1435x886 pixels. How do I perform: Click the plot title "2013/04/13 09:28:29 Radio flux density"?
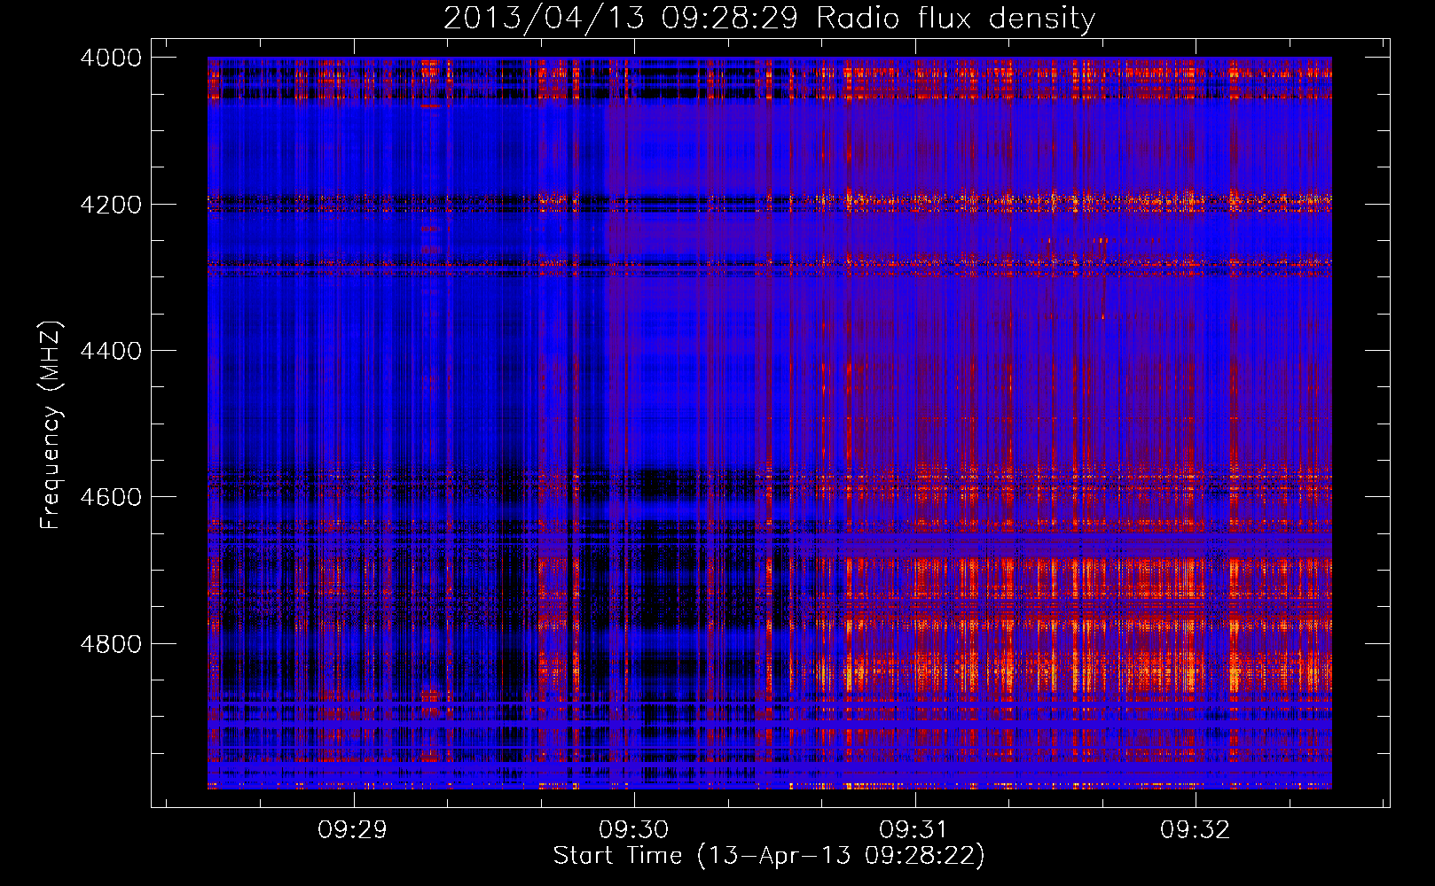(770, 18)
